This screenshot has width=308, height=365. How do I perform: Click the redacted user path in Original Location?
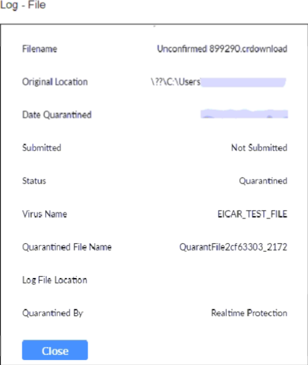tap(244, 83)
